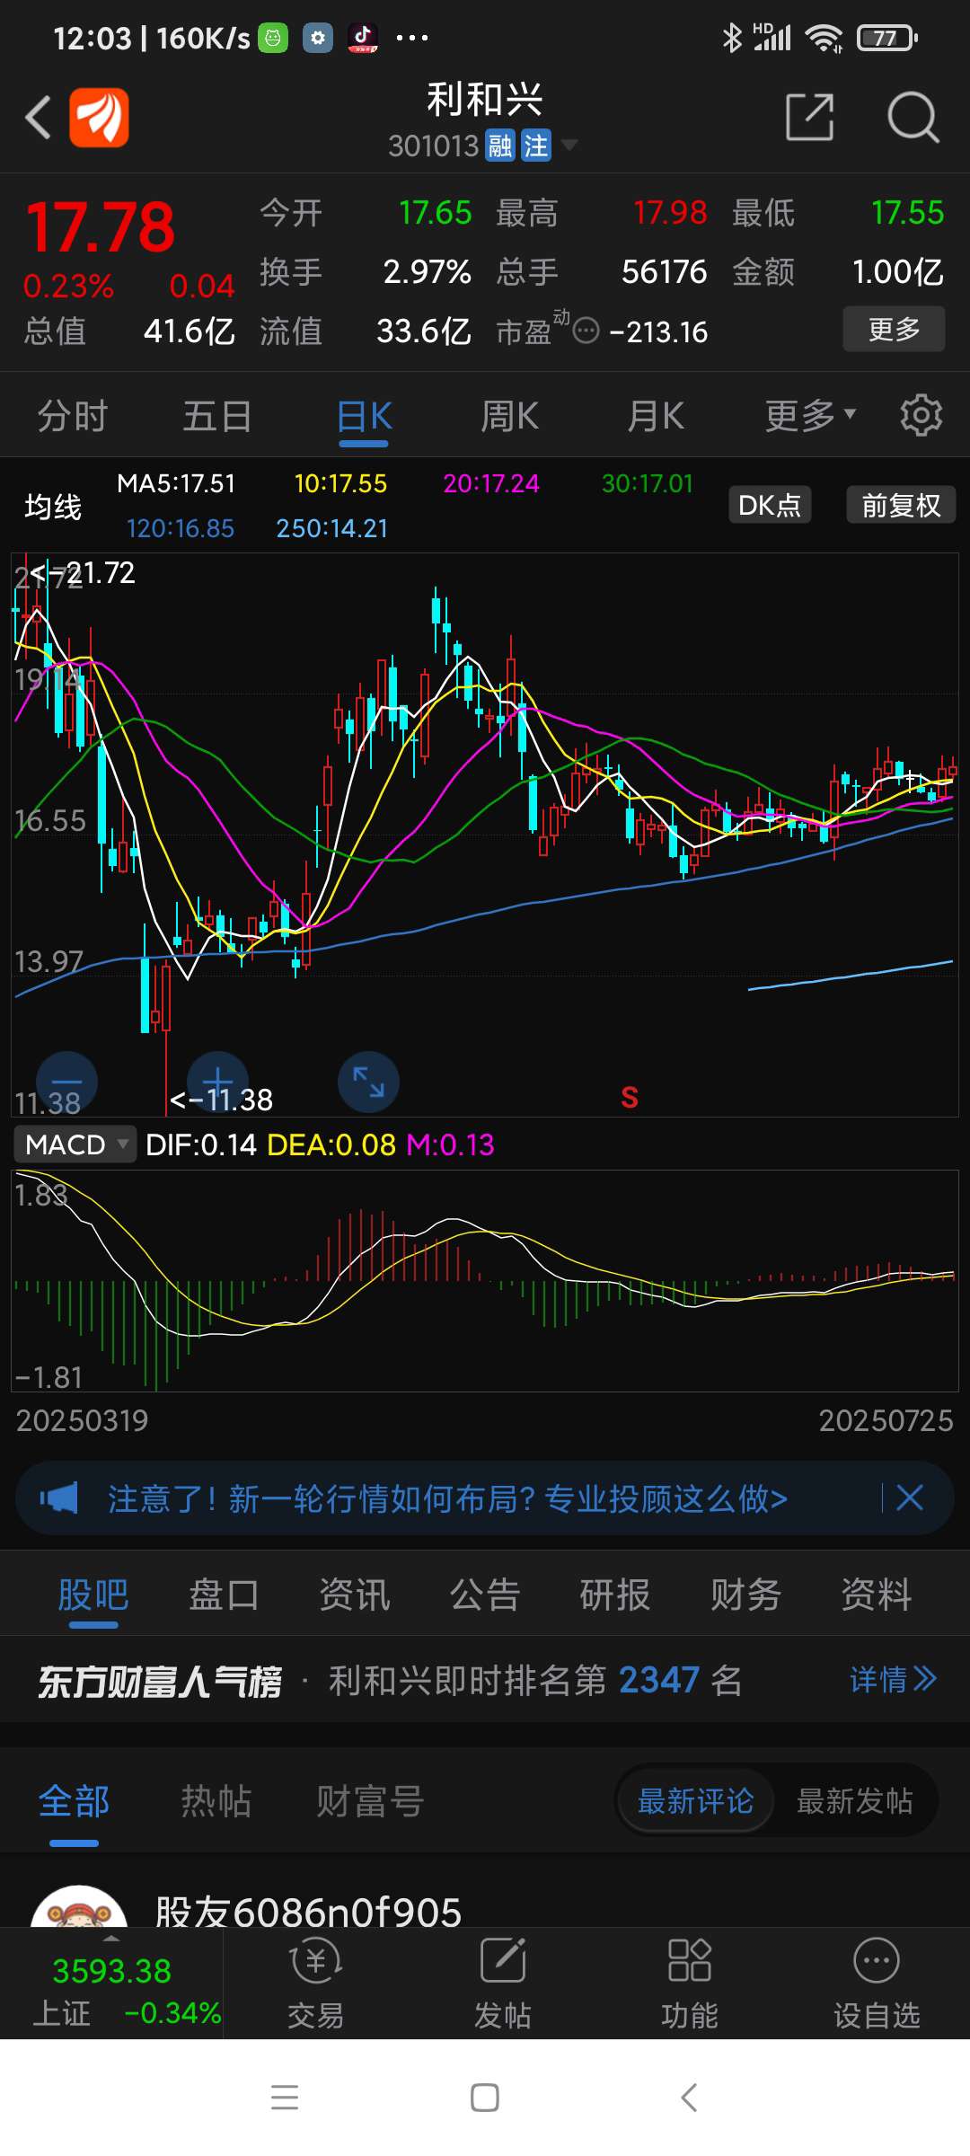
Task: Select the 全部 posts filter
Action: pyautogui.click(x=75, y=1801)
